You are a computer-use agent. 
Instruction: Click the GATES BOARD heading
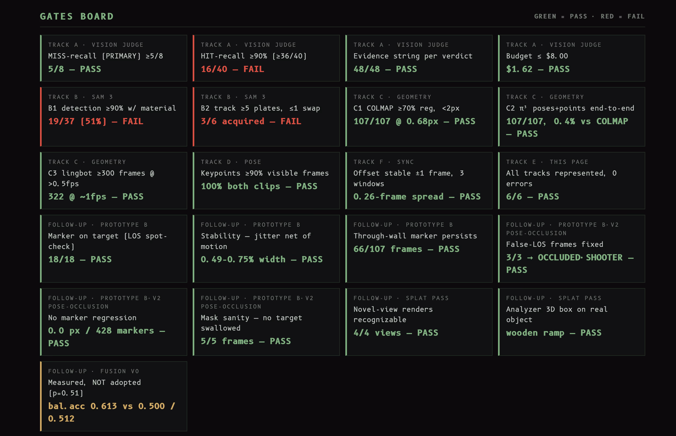(x=76, y=16)
